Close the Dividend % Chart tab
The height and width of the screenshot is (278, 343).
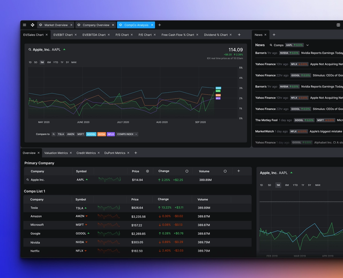point(230,35)
